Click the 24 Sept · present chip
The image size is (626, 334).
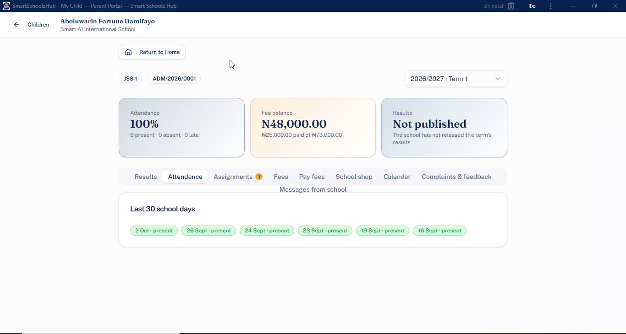[267, 231]
